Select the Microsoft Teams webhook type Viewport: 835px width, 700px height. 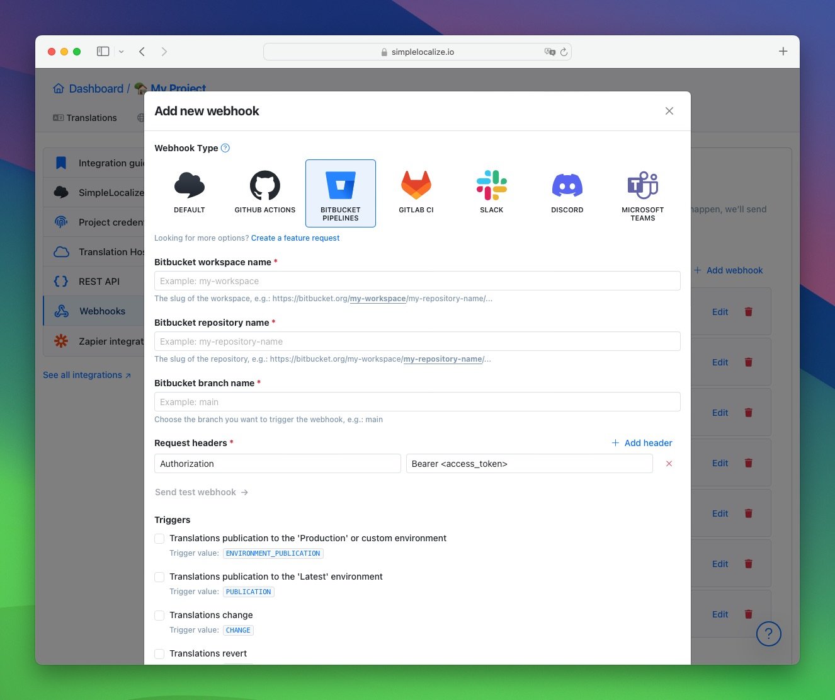tap(643, 193)
